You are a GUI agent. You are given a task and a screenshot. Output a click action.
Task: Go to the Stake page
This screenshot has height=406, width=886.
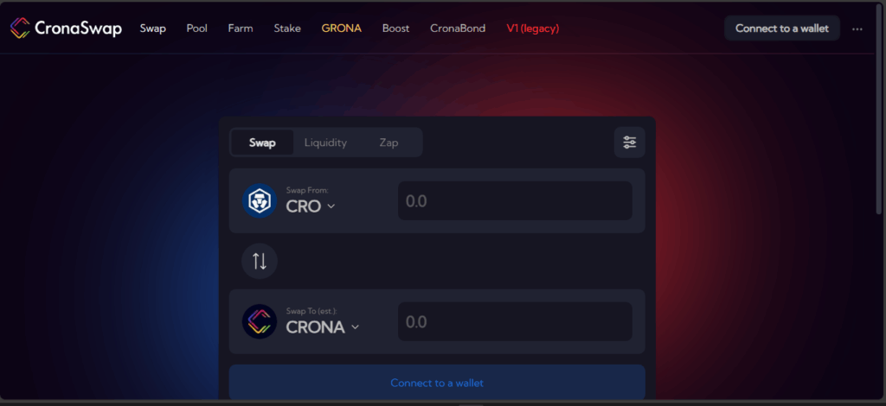(x=287, y=29)
